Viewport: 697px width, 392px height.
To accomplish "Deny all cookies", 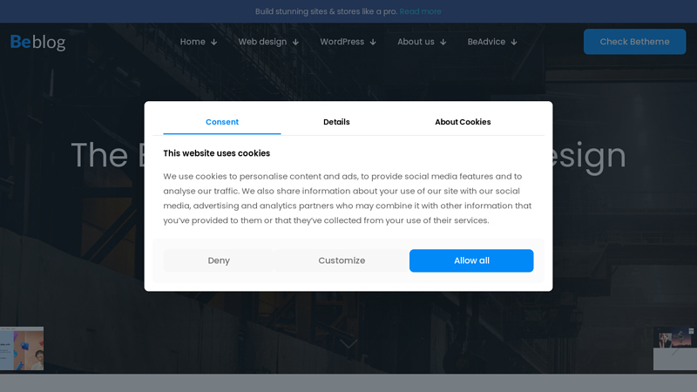I will tap(219, 260).
